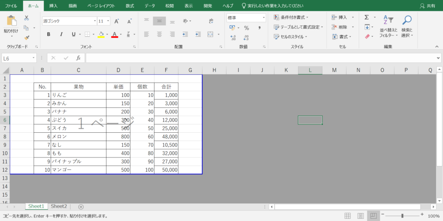
Task: Switch to Sheet2 tab
Action: (x=59, y=206)
